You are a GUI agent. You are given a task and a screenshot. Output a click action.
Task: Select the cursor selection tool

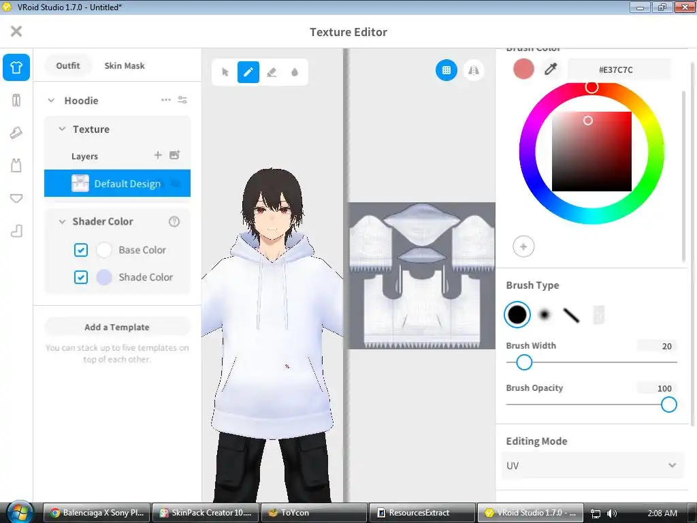(225, 72)
